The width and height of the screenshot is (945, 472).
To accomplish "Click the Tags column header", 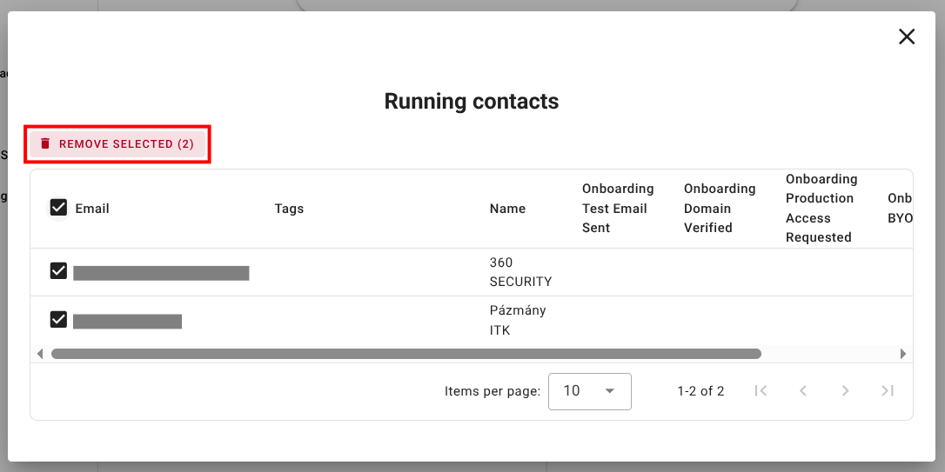I will pyautogui.click(x=289, y=209).
